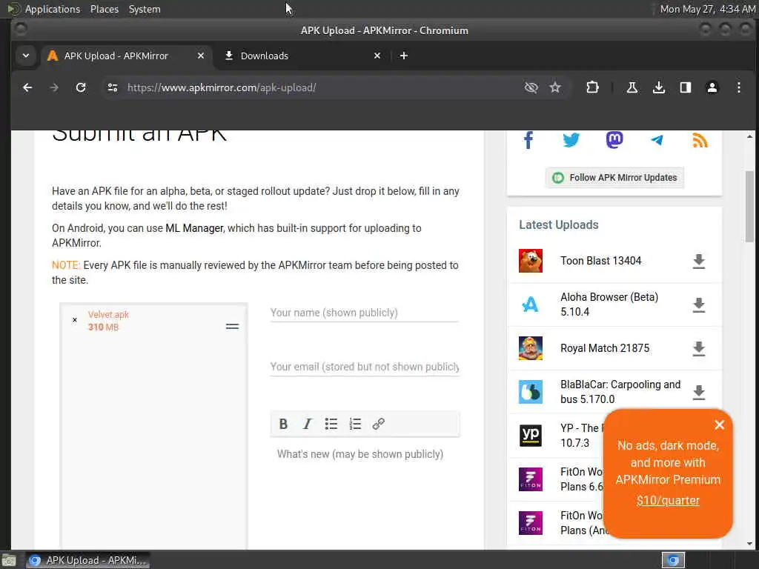759x569 pixels.
Task: Click the Velvet.apk file name
Action: point(108,314)
